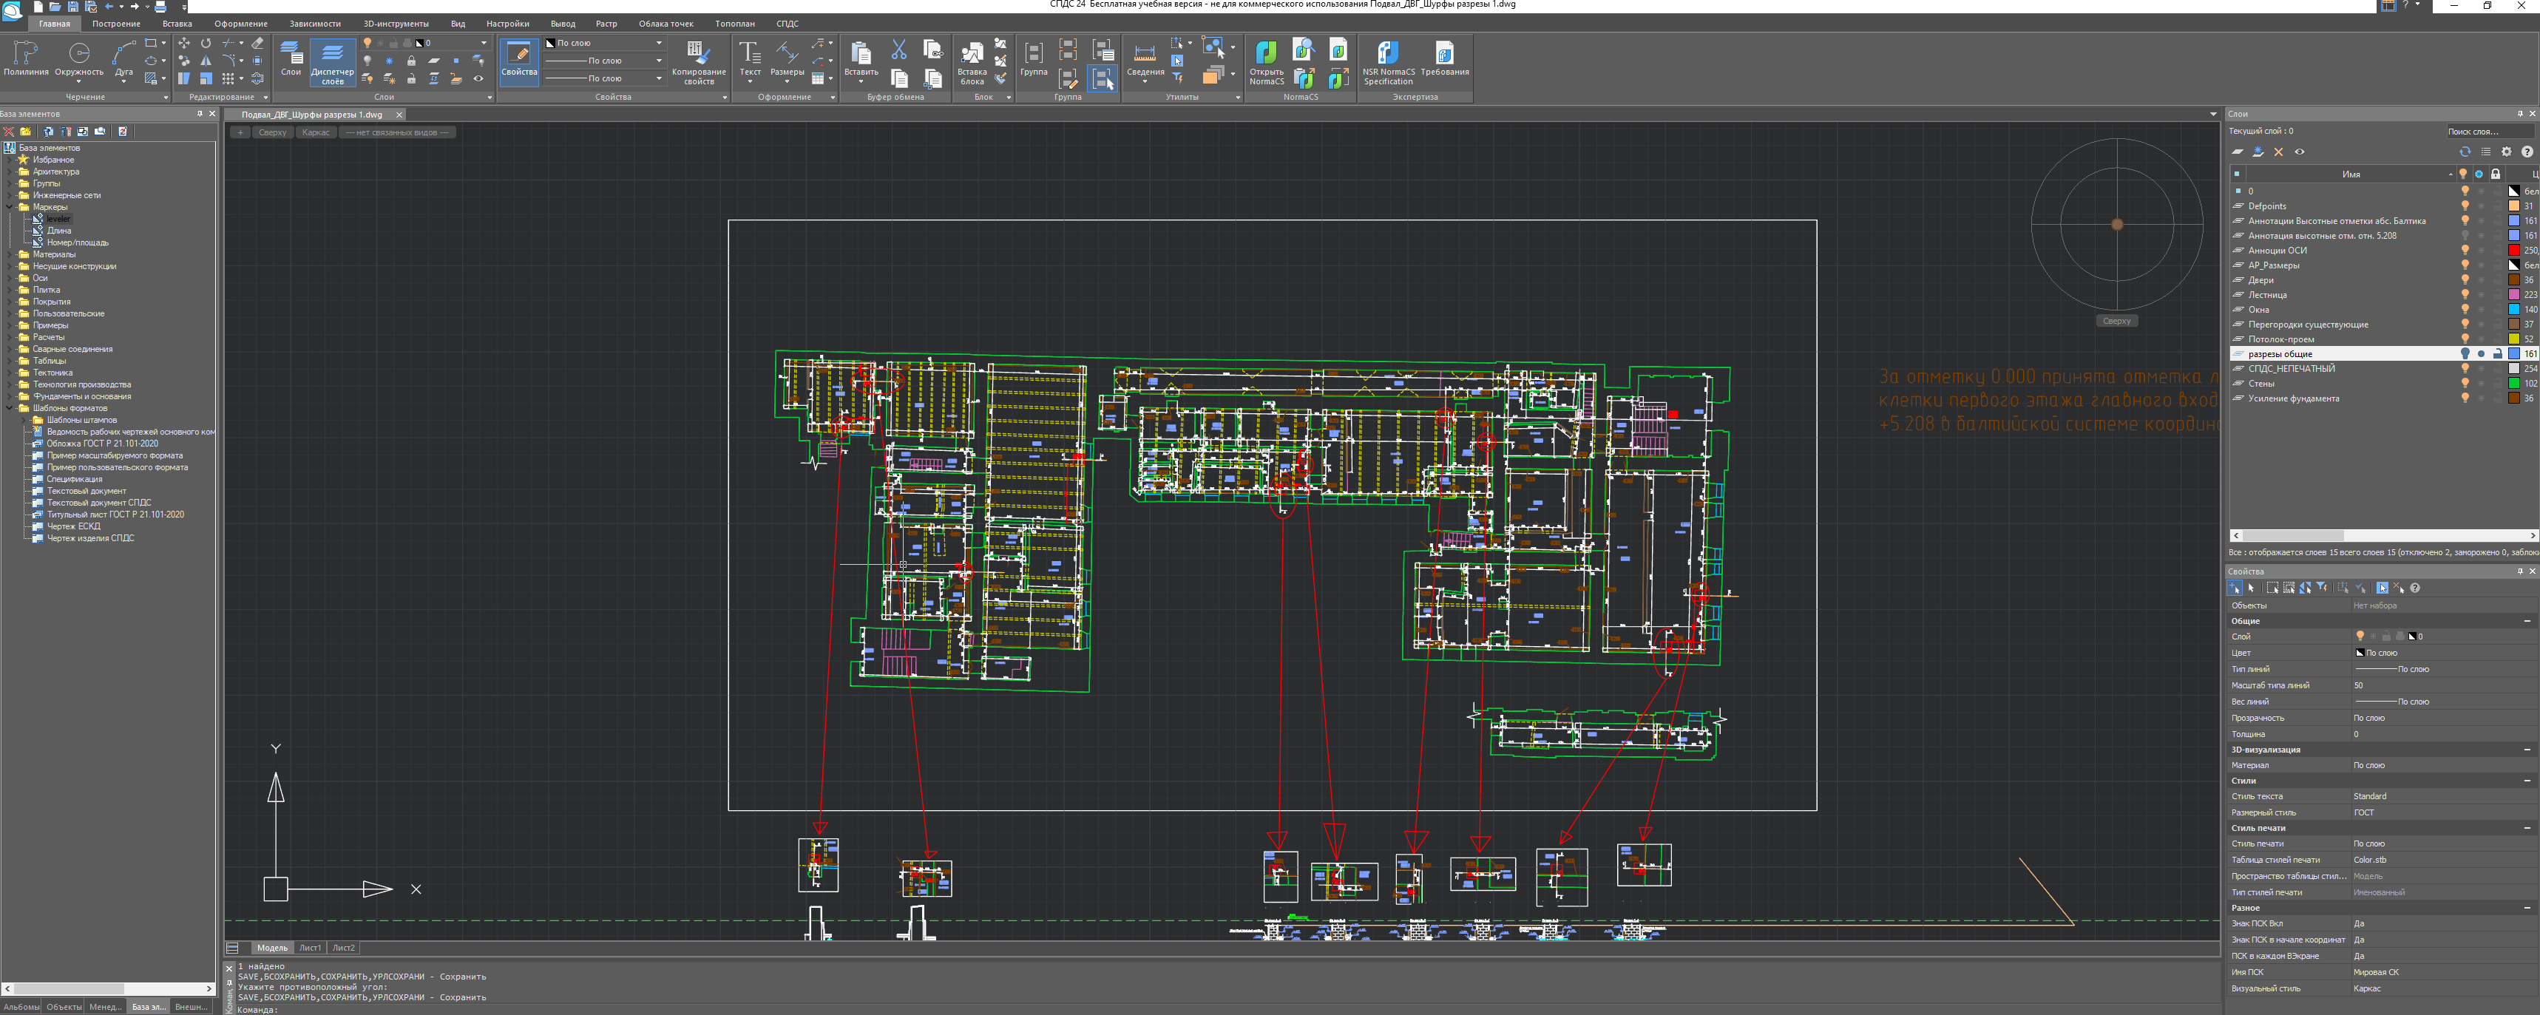Open the Диспетчер слоёв layer manager
Image resolution: width=2540 pixels, height=1015 pixels.
point(332,61)
